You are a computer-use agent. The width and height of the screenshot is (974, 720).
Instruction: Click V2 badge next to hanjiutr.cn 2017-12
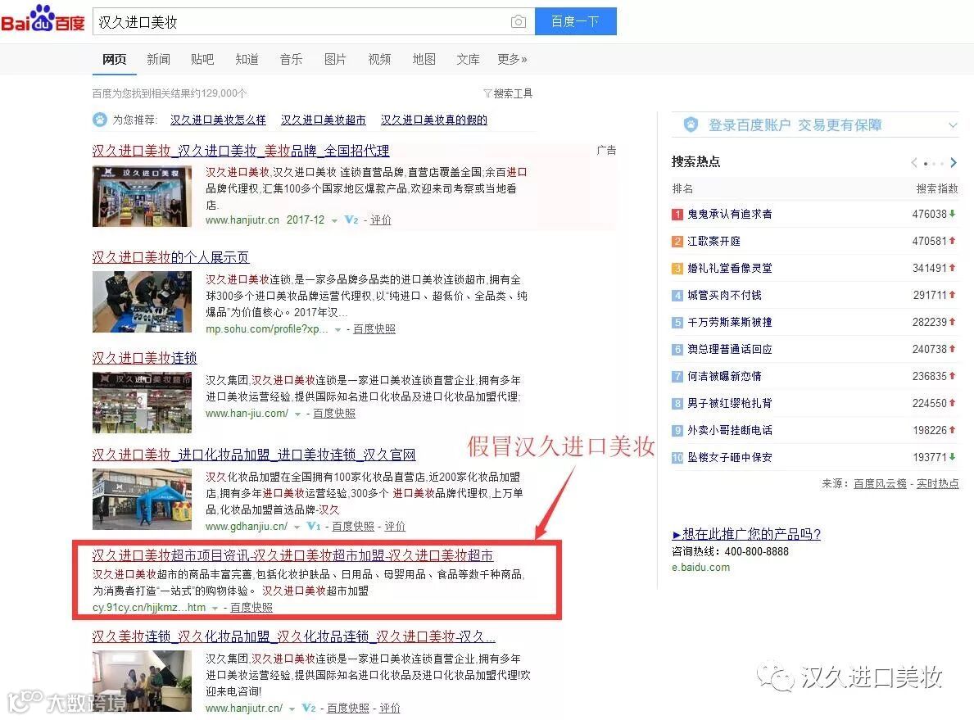pyautogui.click(x=351, y=220)
